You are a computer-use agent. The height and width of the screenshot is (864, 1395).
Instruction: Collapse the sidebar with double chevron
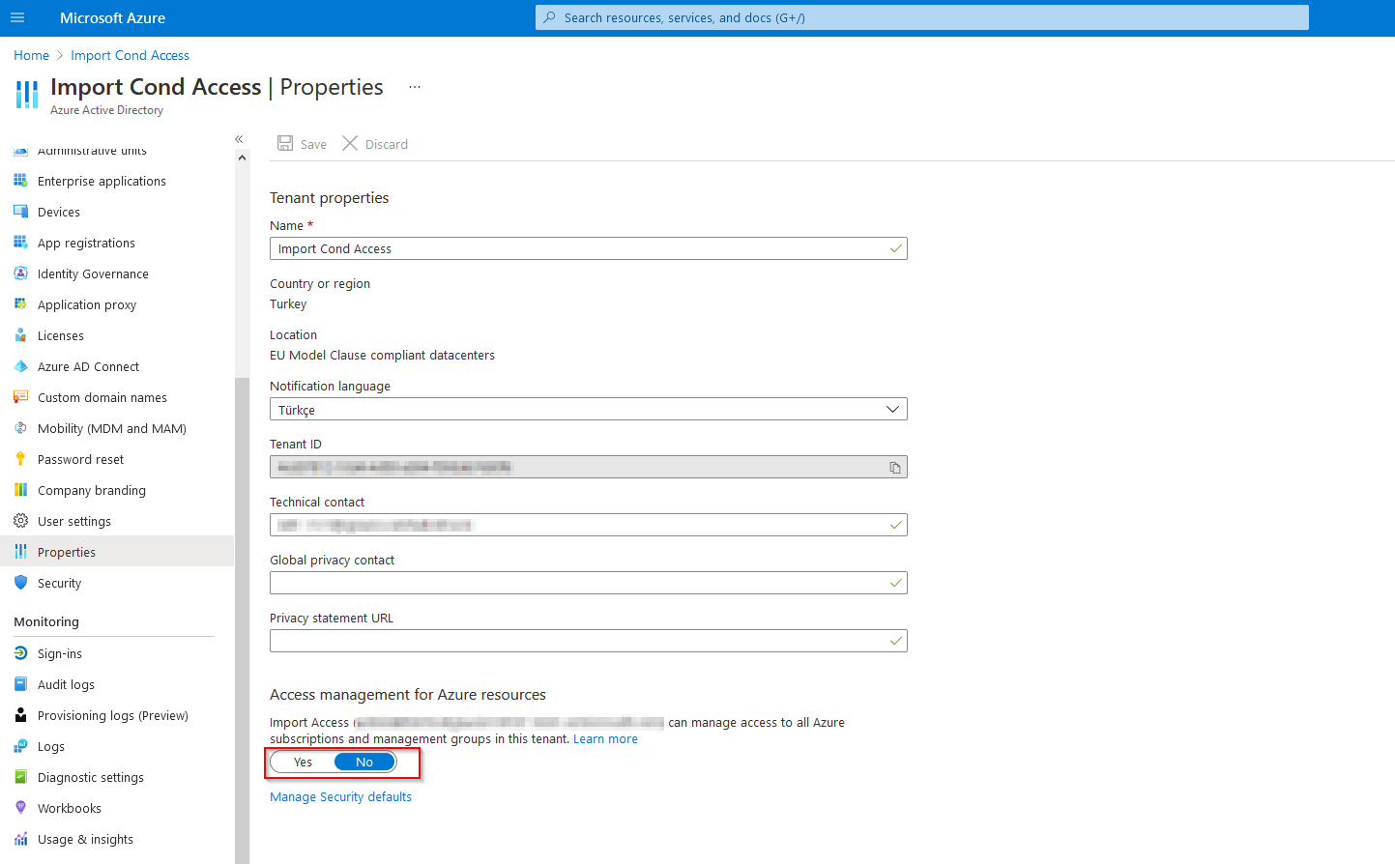point(239,139)
